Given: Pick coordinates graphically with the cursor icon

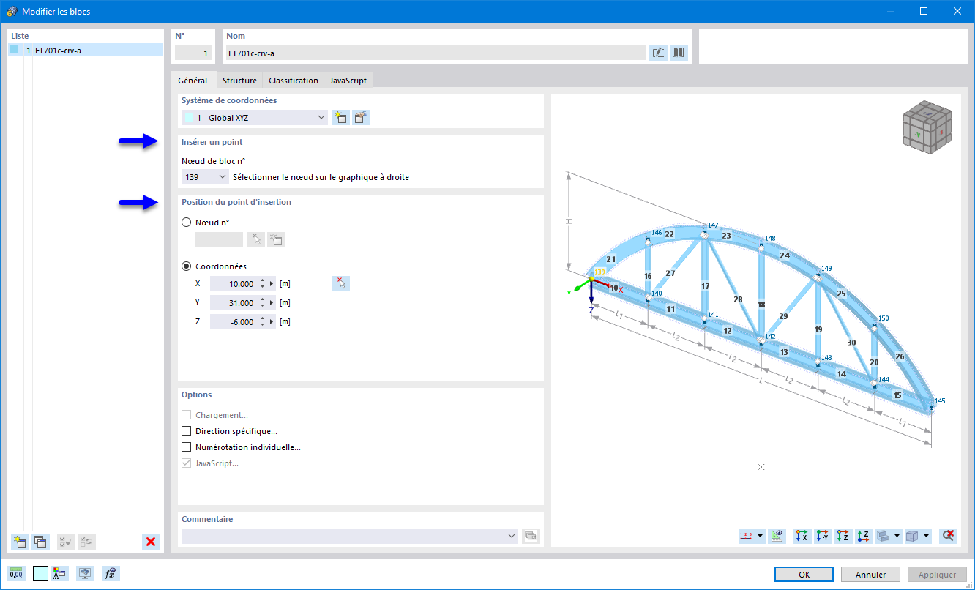Looking at the screenshot, I should (340, 283).
